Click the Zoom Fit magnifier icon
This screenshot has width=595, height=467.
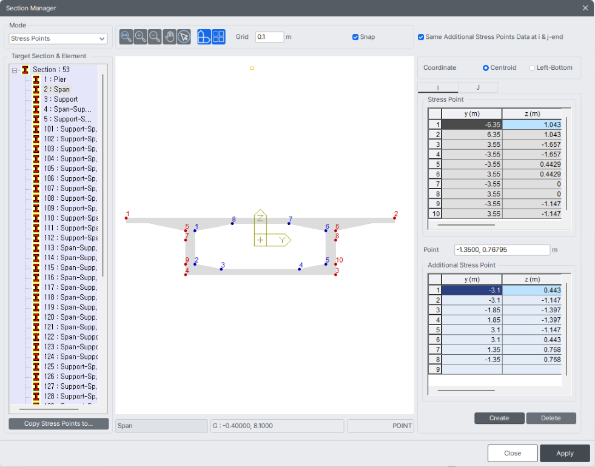(x=126, y=37)
